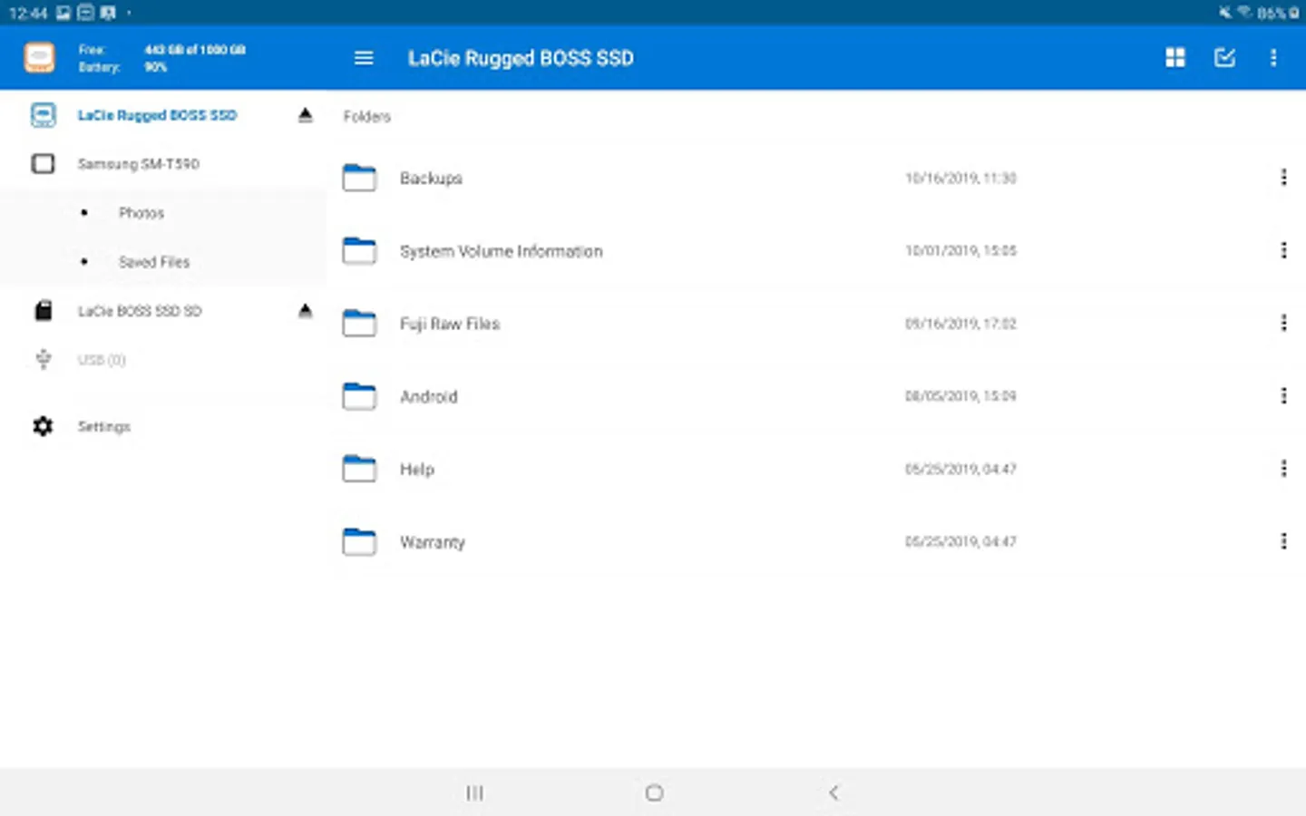Screen dimensions: 1306x816
Task: Eject LaCie Rugged BOSS SSD
Action: pyautogui.click(x=306, y=115)
